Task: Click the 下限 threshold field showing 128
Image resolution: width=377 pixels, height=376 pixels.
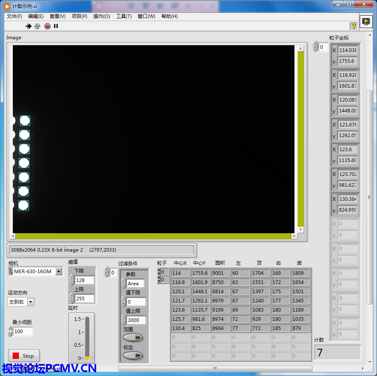Action: [85, 280]
